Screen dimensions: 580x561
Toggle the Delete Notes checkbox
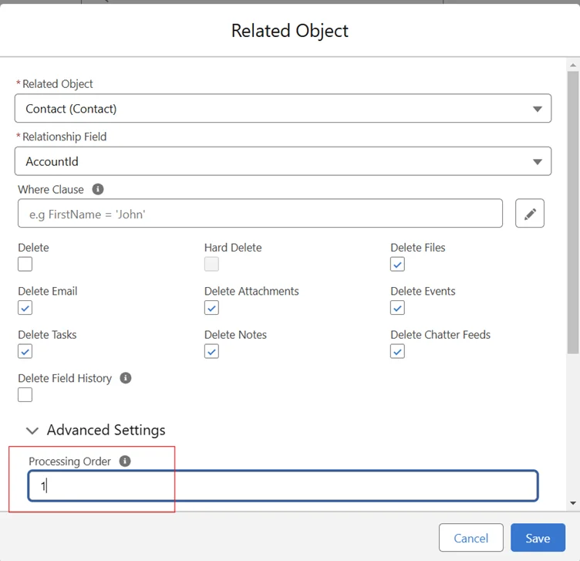[211, 351]
